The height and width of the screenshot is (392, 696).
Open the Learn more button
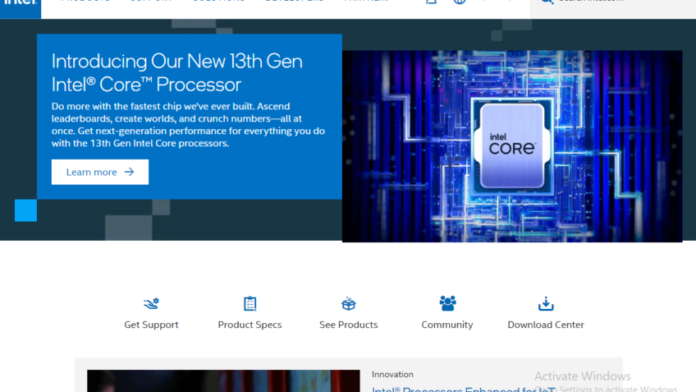tap(100, 172)
